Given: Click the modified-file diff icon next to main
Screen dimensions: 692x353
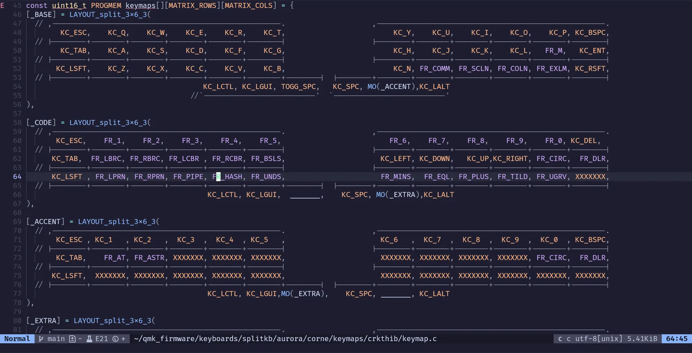Looking at the screenshot, I should pos(72,339).
